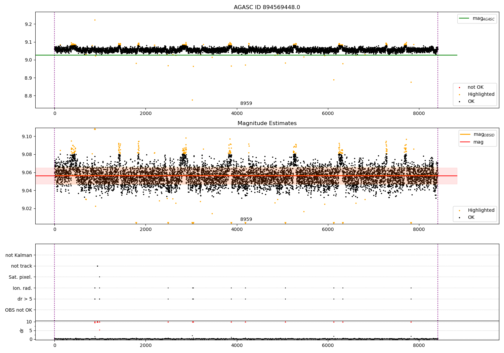Image resolution: width=504 pixels, height=353 pixels.
Task: Select the 'not track' flag marker dot
Action: click(x=97, y=266)
